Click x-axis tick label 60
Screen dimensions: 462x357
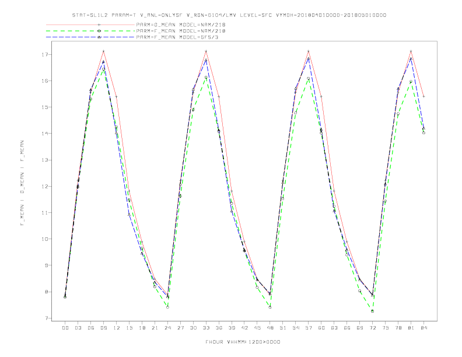(x=321, y=328)
